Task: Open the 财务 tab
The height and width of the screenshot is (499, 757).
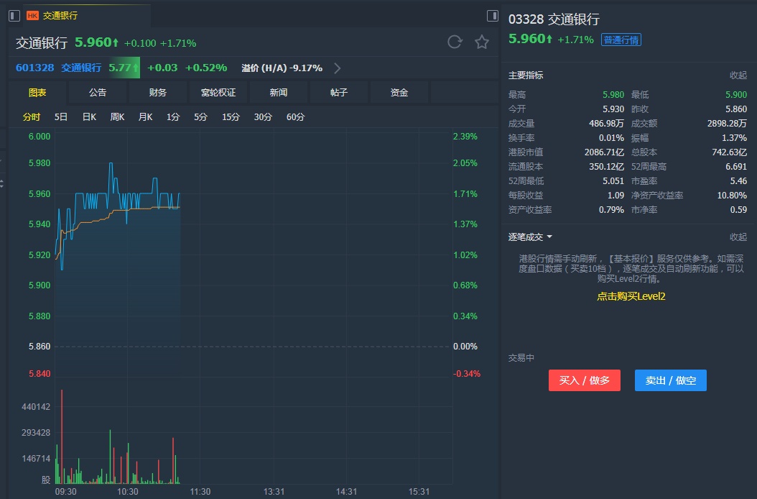Action: click(158, 92)
